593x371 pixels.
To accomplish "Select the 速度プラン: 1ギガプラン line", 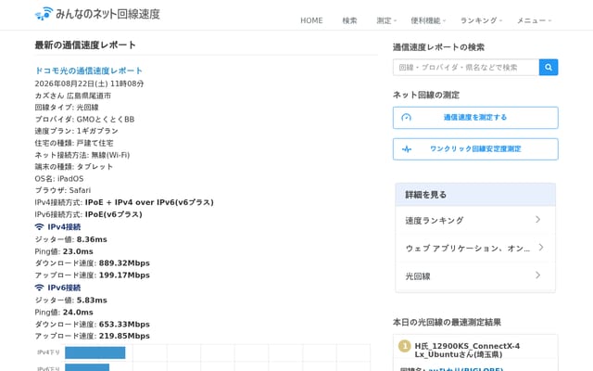I will 76,131.
